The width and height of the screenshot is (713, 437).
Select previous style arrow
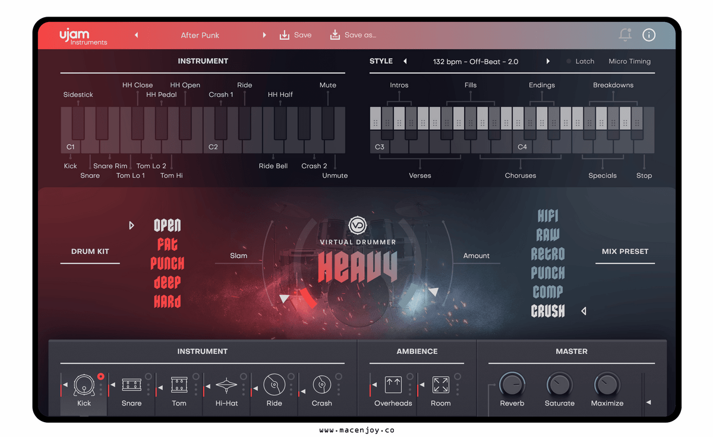pyautogui.click(x=405, y=61)
